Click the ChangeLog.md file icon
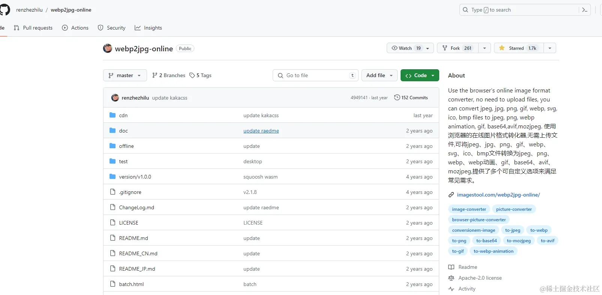 pyautogui.click(x=113, y=207)
